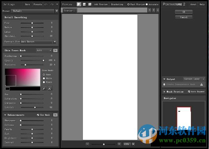The image size is (209, 149).
Task: Click the Warmth slider handle
Action: click(x=32, y=129)
